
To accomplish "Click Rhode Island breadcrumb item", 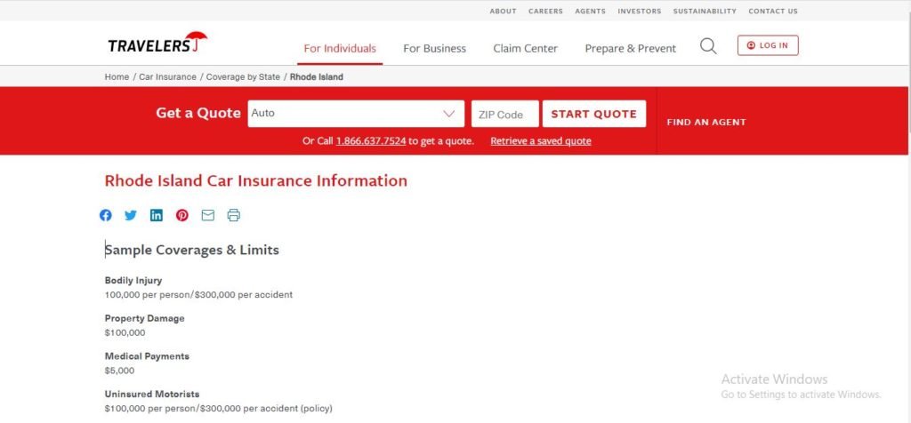I will click(317, 76).
